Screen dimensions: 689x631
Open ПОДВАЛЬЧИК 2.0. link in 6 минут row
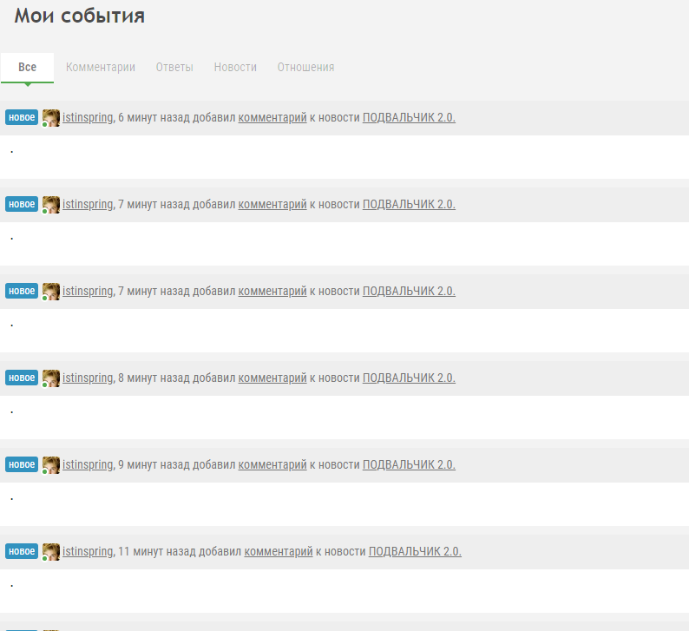pos(409,118)
